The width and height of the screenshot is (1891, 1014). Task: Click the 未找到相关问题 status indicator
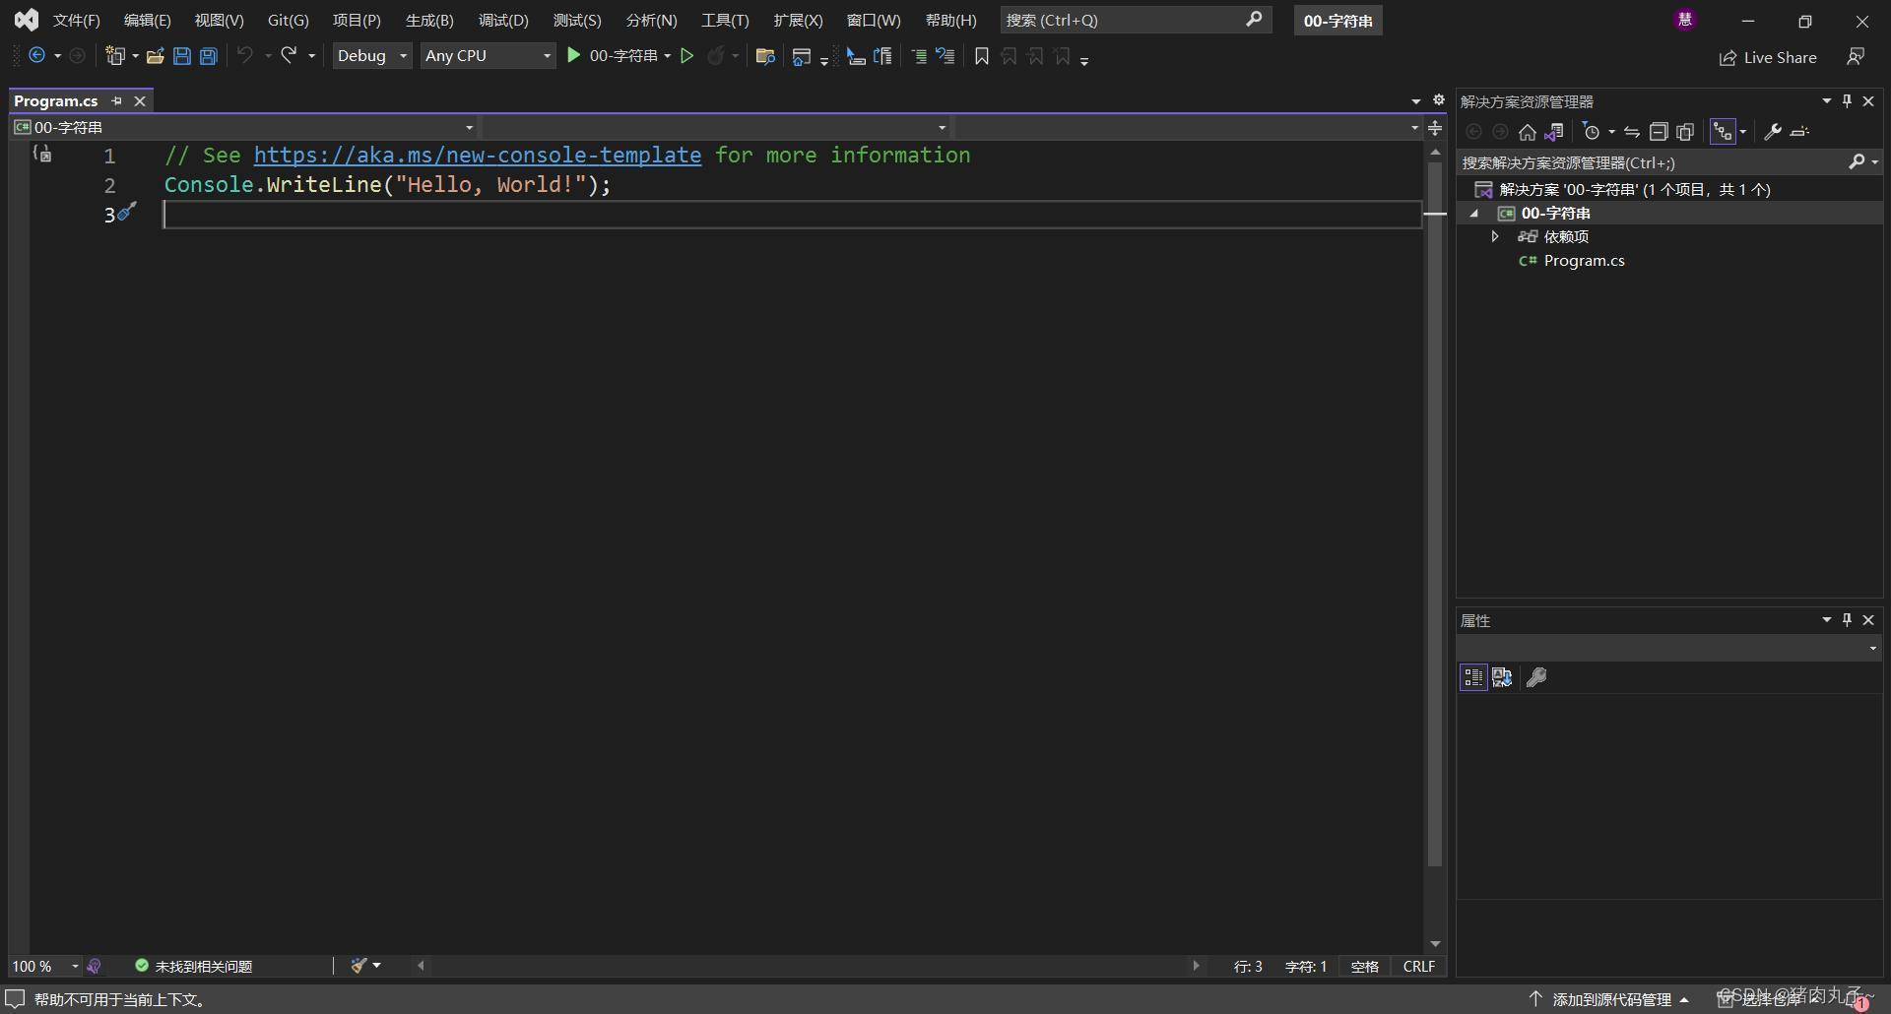[194, 967]
